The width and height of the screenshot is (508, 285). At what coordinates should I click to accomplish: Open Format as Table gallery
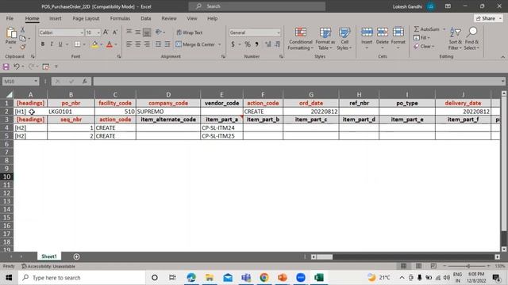click(x=325, y=39)
